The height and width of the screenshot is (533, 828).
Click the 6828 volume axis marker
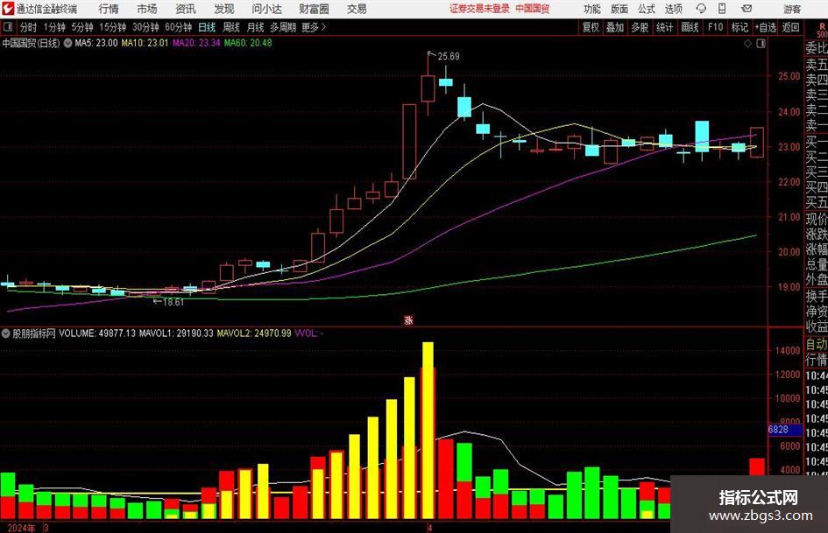[785, 430]
